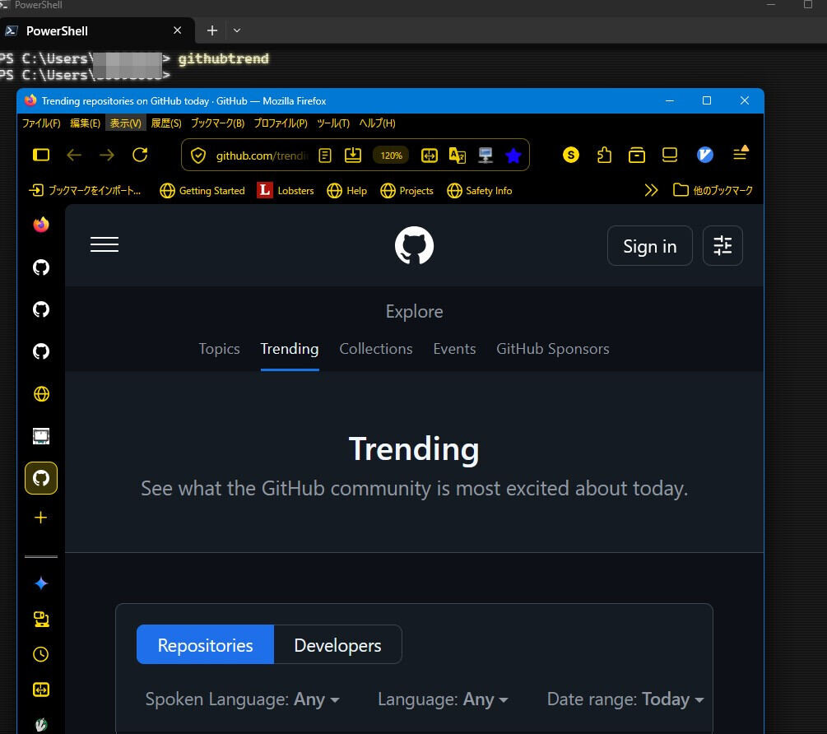This screenshot has width=827, height=734.
Task: Toggle the blue bookmark star
Action: point(513,156)
